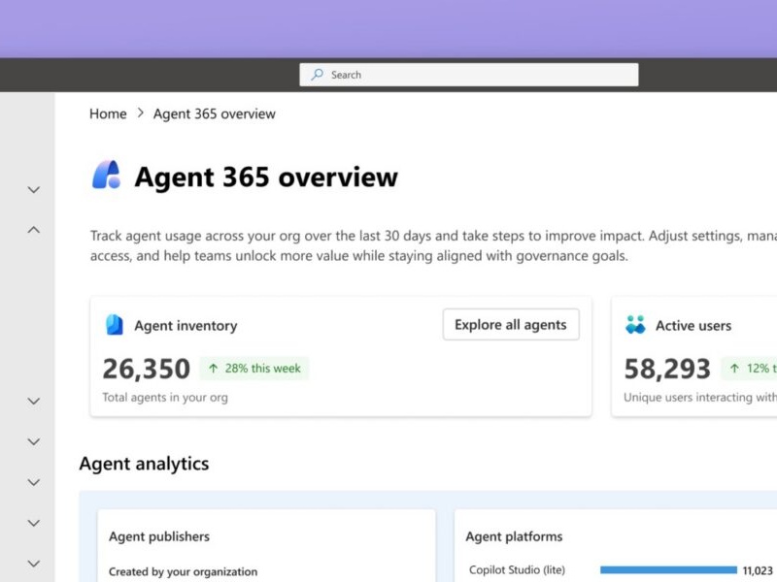Image resolution: width=777 pixels, height=582 pixels.
Task: Select the Agent platforms card heading
Action: coord(514,536)
